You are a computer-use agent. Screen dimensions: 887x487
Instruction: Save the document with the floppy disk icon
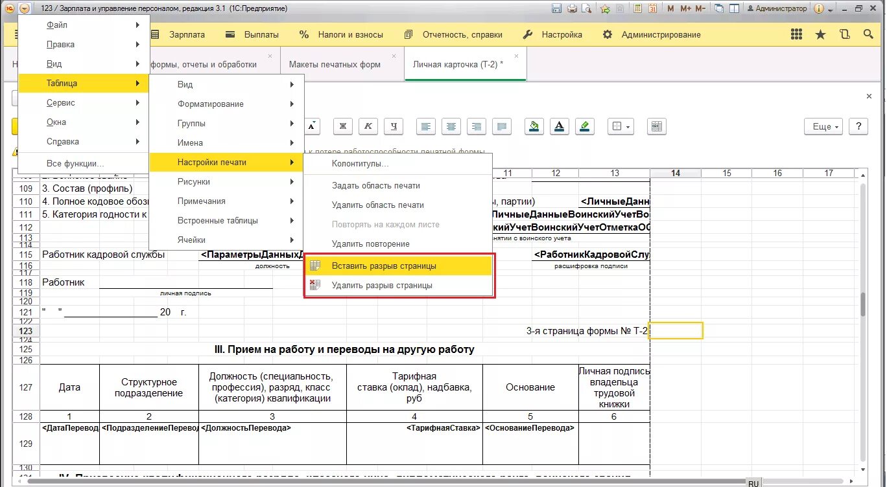556,8
